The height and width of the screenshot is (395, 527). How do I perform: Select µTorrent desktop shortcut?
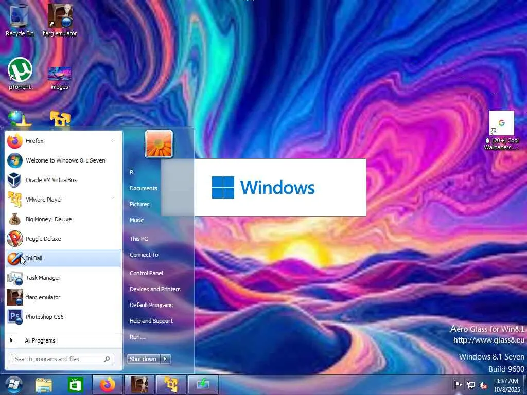click(x=20, y=74)
